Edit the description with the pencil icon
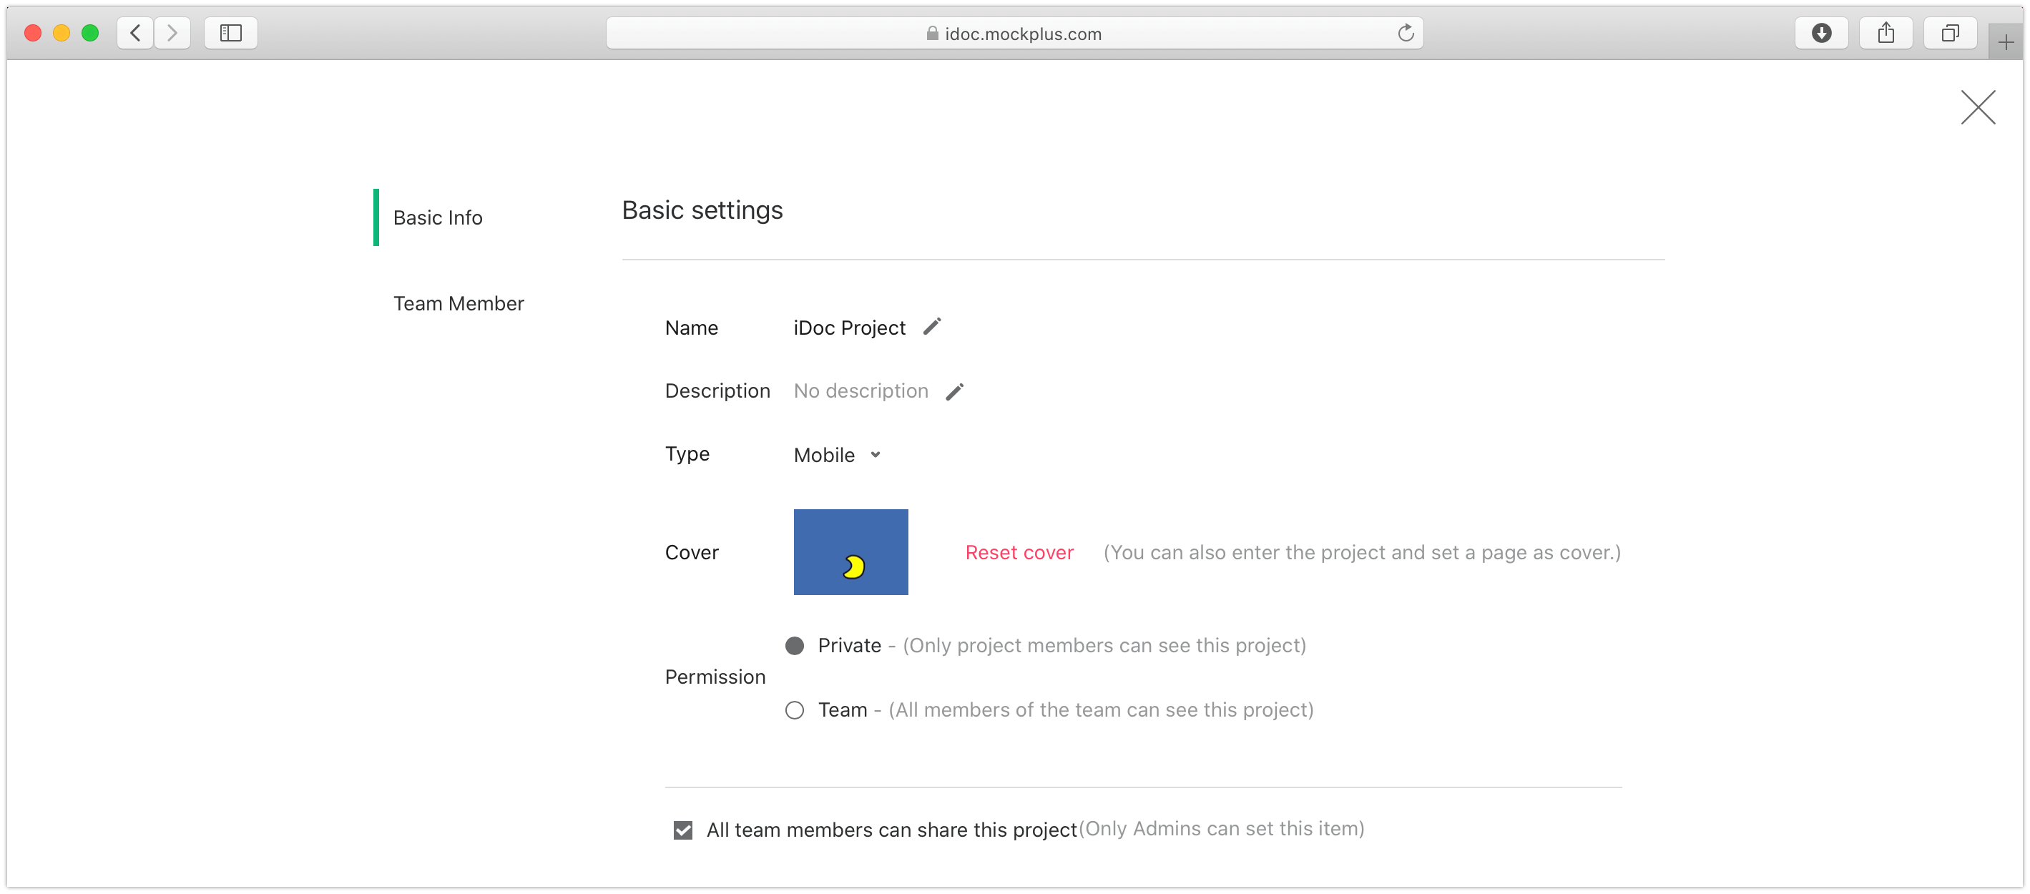The width and height of the screenshot is (2030, 894). pos(954,391)
